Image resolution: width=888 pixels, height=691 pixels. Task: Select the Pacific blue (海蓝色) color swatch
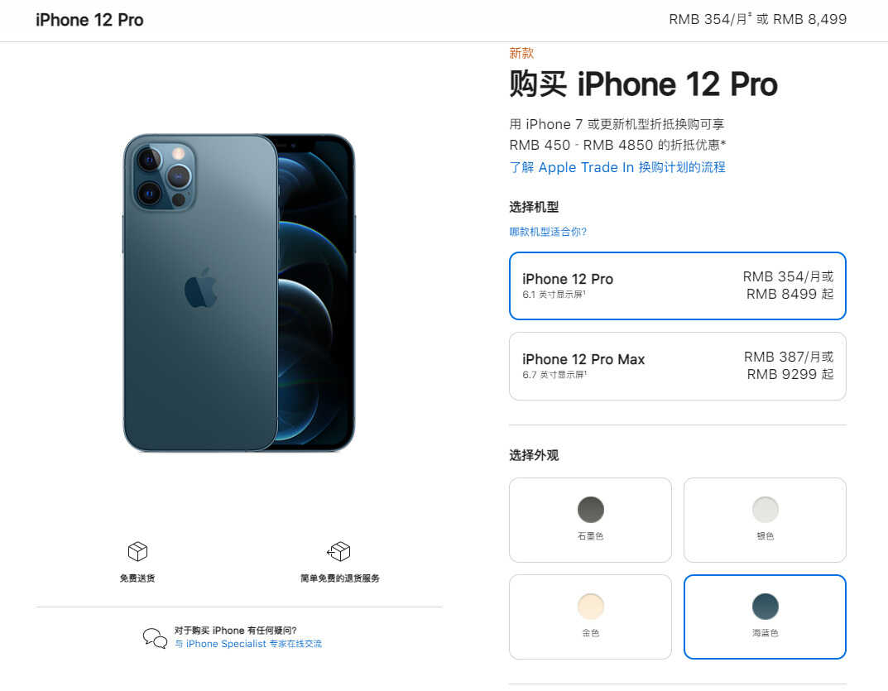766,617
